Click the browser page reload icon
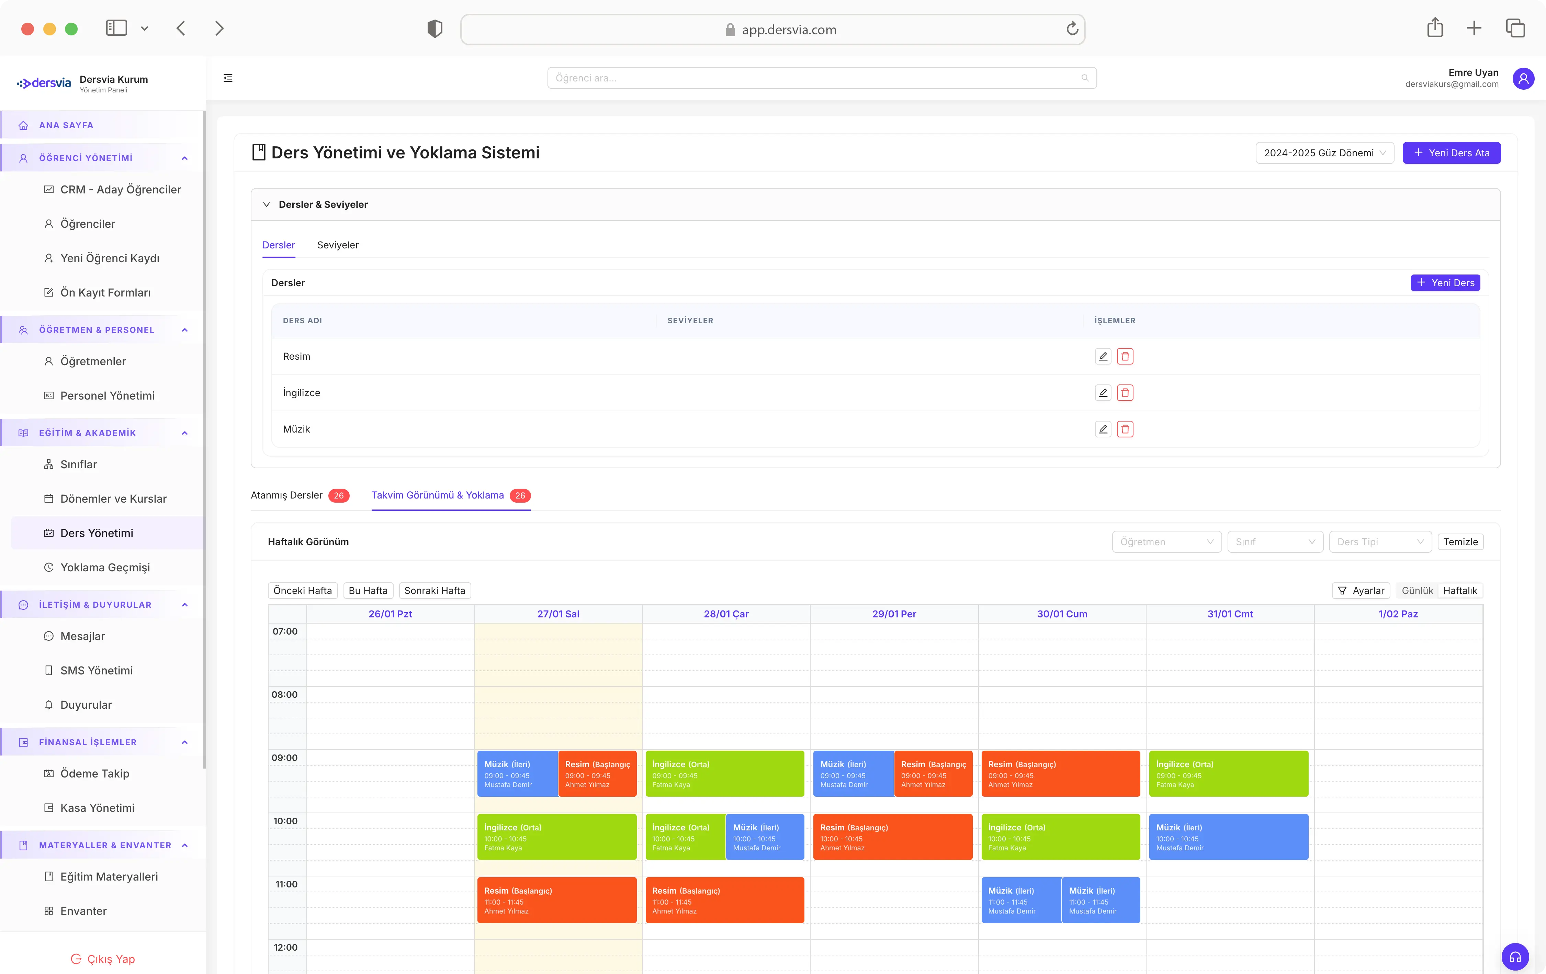This screenshot has height=974, width=1546. click(x=1072, y=29)
